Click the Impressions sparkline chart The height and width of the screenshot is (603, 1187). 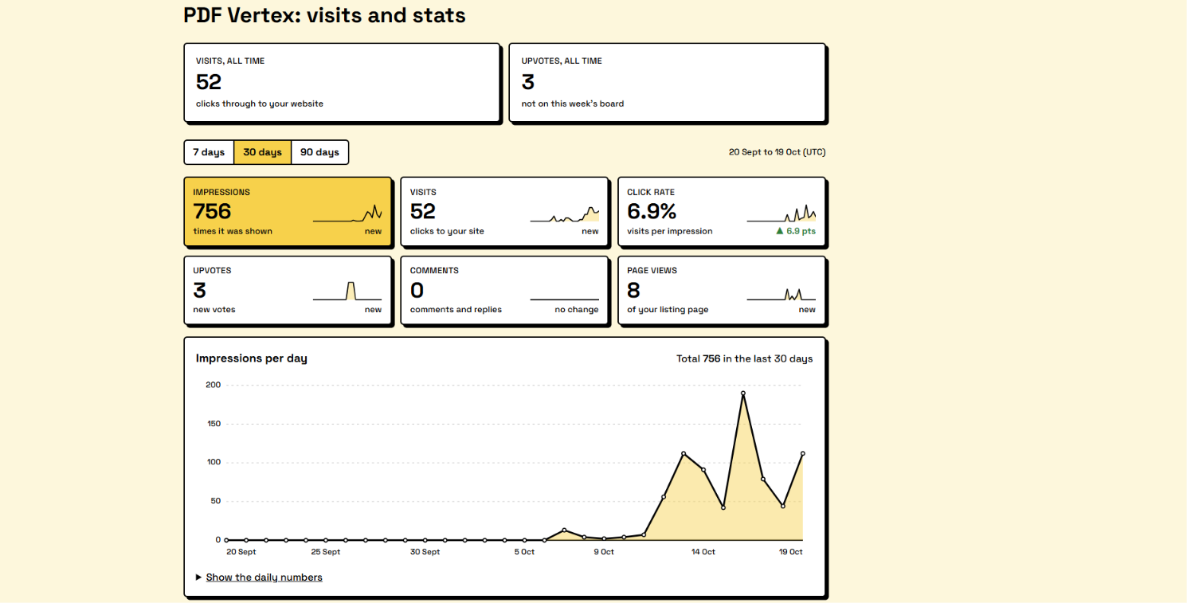[347, 213]
